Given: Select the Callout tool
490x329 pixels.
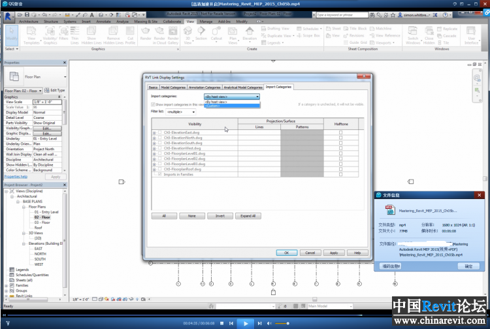Looking at the screenshot, I should (216, 33).
